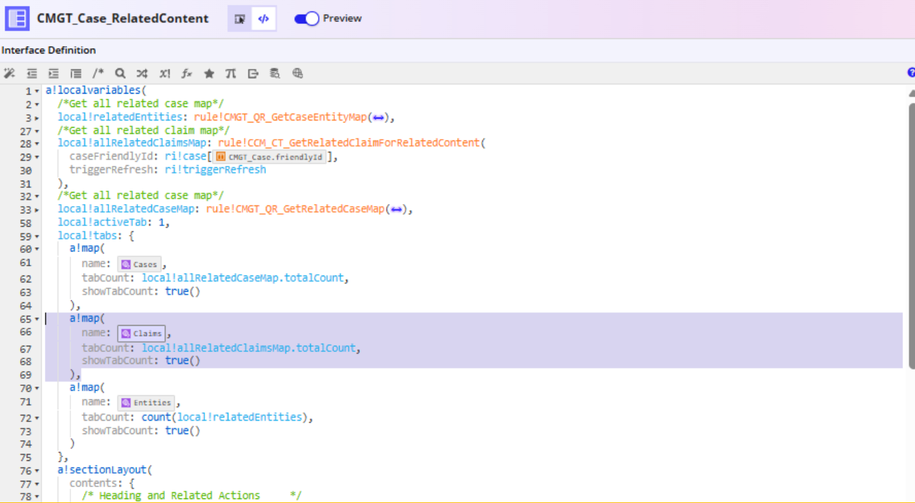The width and height of the screenshot is (915, 503).
Task: Collapse the local!tabs fold at line 59
Action: coord(37,236)
